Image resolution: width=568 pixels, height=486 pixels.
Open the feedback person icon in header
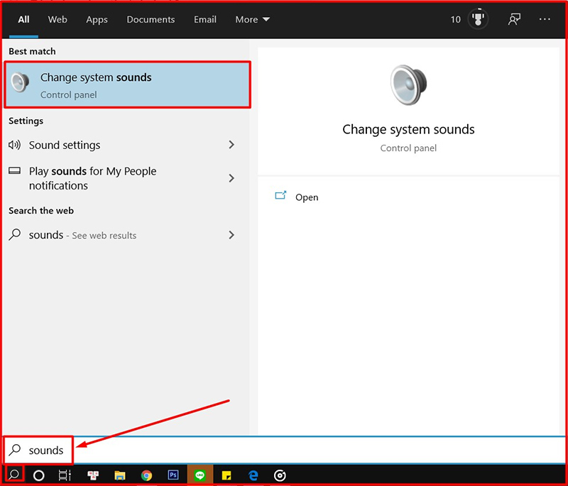(x=514, y=19)
